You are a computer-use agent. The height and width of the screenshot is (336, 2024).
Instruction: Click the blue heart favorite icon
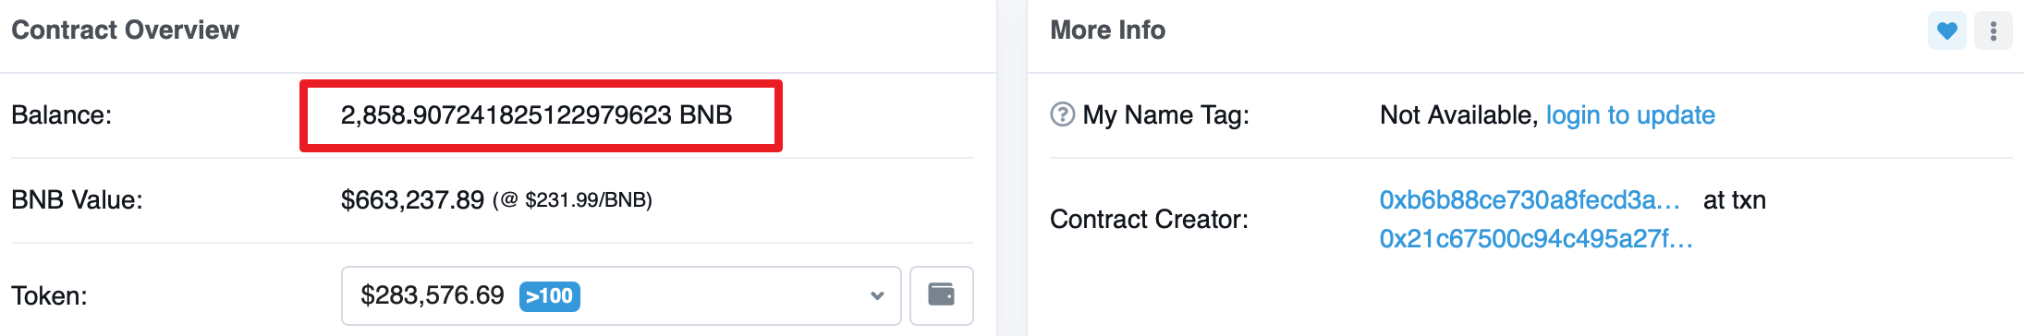click(1946, 30)
